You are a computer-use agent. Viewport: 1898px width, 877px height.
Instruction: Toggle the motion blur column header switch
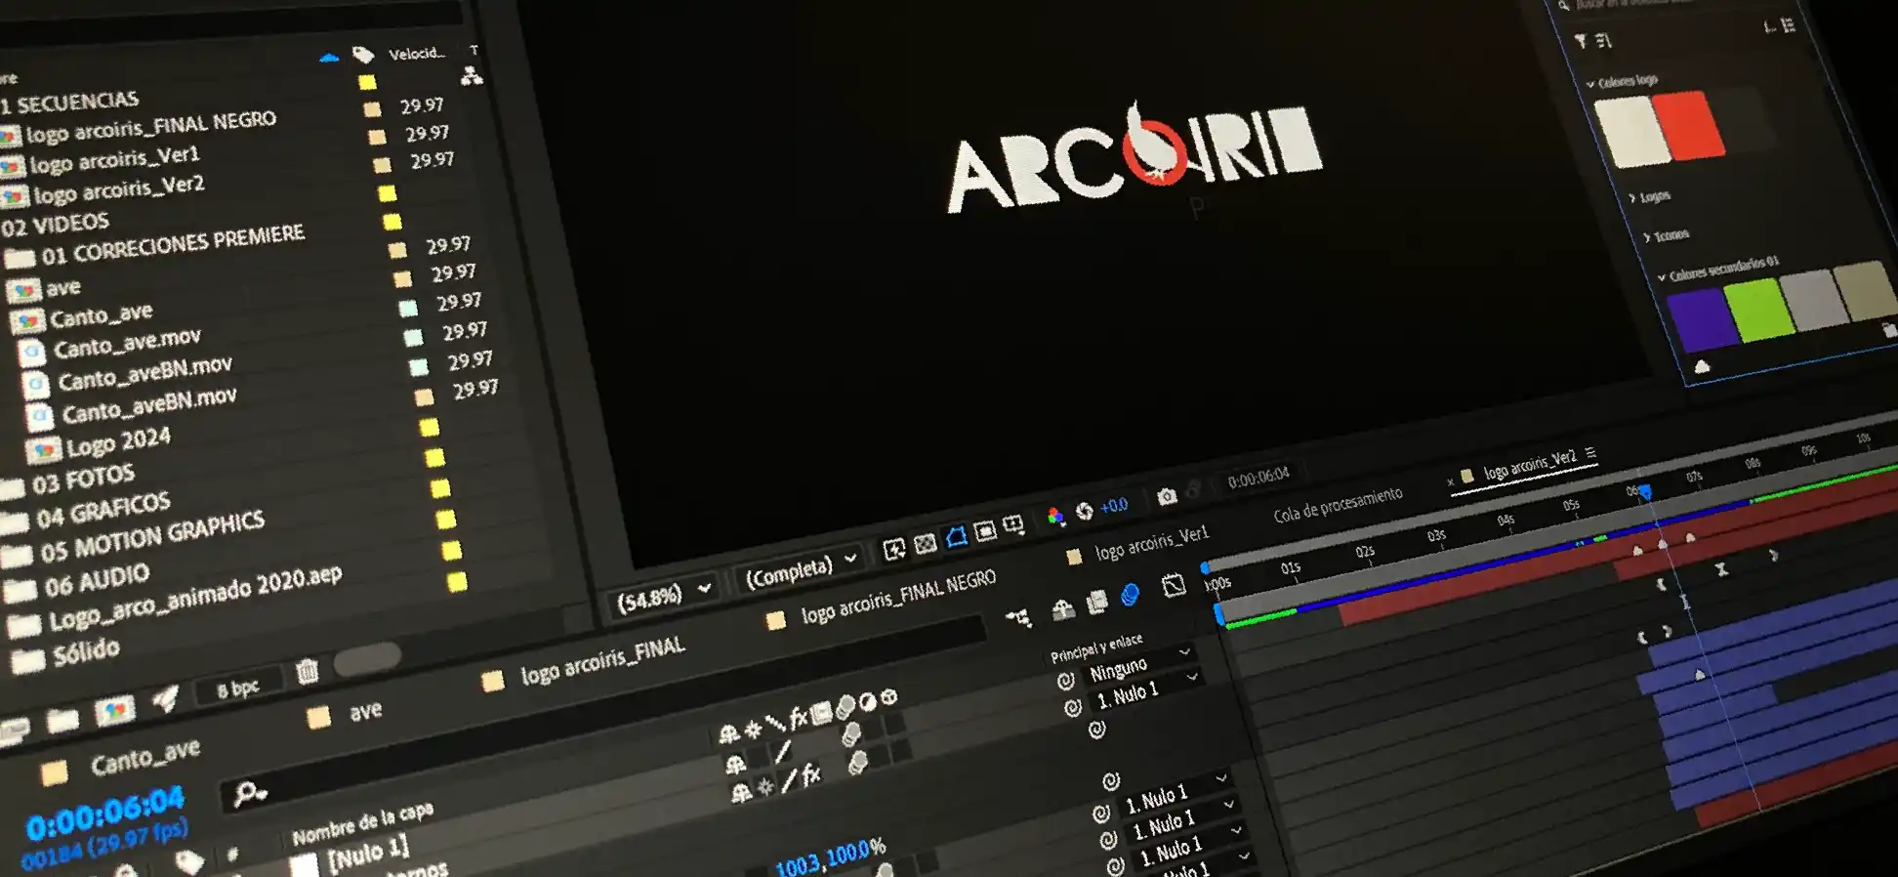(846, 705)
